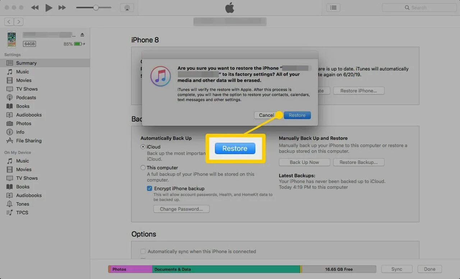Open the AirPlay output menu

[x=127, y=8]
